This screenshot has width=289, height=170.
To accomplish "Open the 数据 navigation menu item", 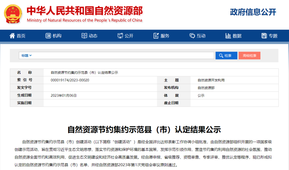I will click(x=237, y=36).
